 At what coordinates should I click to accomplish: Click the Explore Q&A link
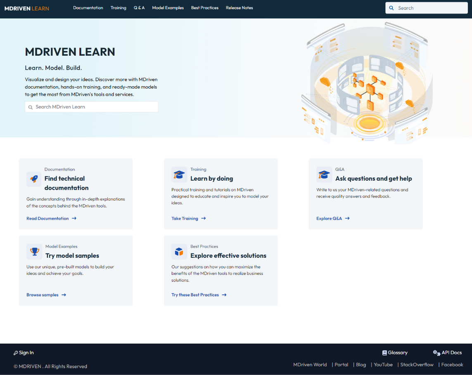click(x=329, y=218)
